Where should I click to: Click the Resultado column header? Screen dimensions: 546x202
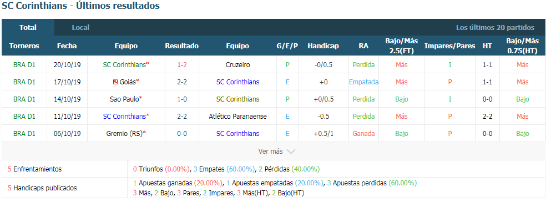182,46
